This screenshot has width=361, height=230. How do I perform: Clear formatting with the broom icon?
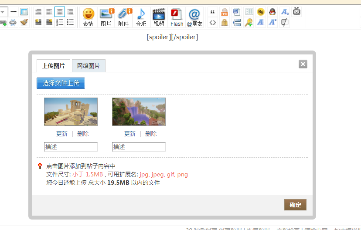pyautogui.click(x=24, y=22)
